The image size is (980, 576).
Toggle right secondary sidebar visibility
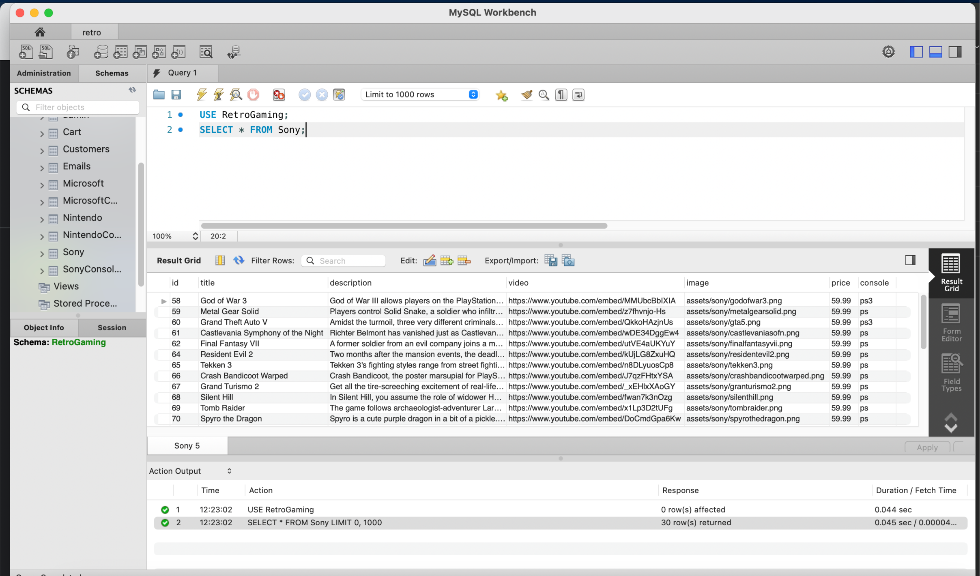coord(955,52)
